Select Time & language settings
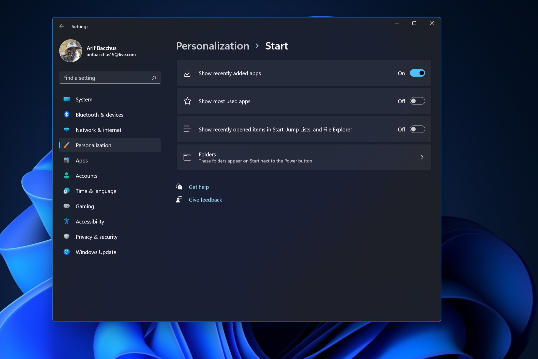The height and width of the screenshot is (359, 538). click(x=96, y=191)
